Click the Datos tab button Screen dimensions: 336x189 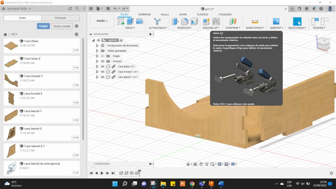coord(22,18)
